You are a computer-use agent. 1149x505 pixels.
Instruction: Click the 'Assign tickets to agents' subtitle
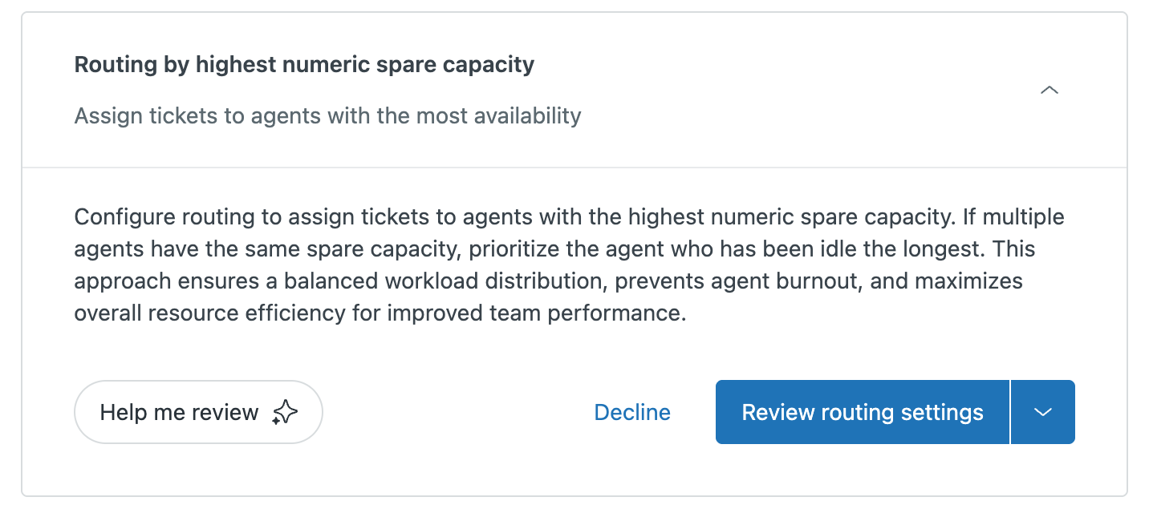point(327,115)
